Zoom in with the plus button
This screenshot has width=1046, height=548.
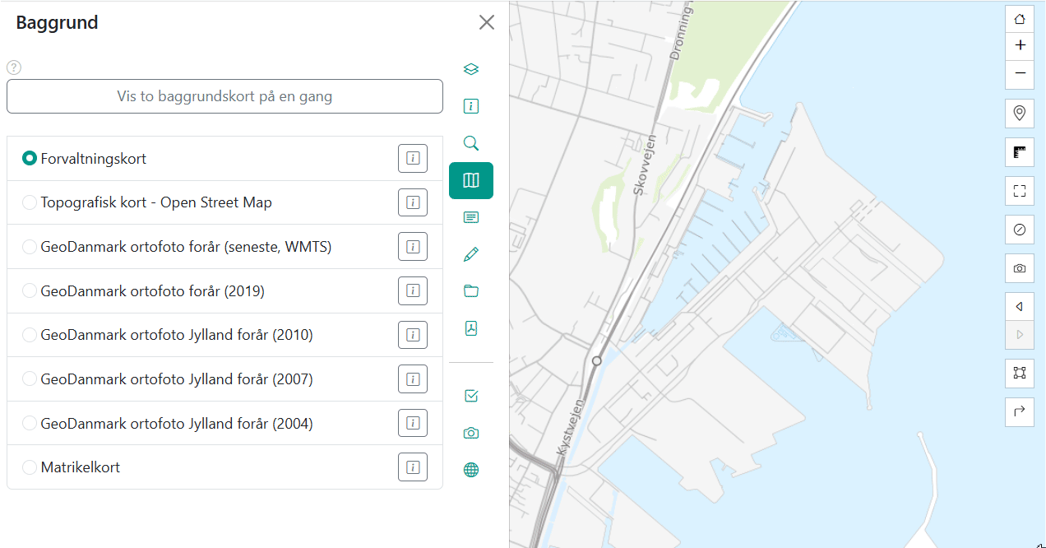pyautogui.click(x=1020, y=45)
